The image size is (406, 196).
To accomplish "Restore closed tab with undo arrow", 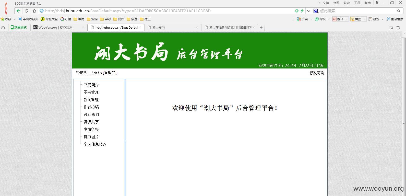I will [398, 28].
